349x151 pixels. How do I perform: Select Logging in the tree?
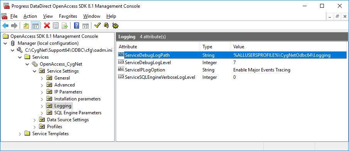[x=63, y=106]
